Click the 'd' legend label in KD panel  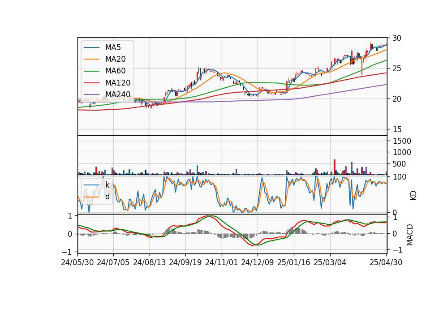tap(107, 197)
